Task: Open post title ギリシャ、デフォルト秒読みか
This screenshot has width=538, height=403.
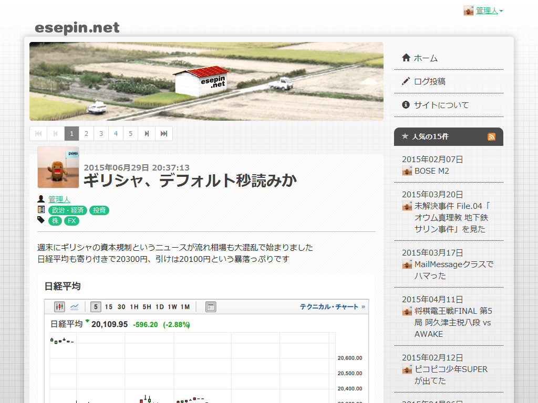Action: pyautogui.click(x=190, y=181)
